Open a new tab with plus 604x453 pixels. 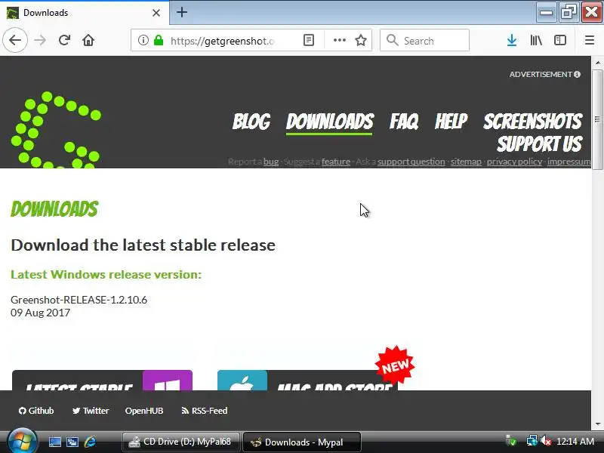coord(182,12)
